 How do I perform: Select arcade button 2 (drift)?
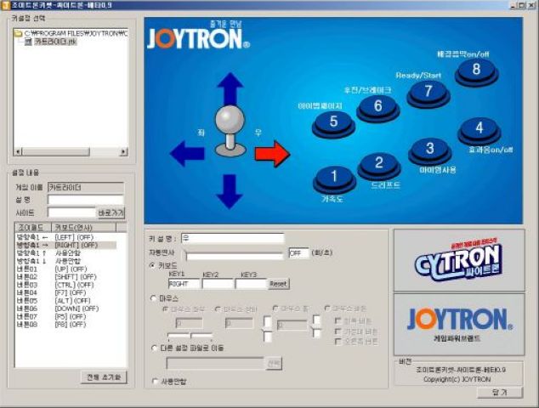pos(379,165)
